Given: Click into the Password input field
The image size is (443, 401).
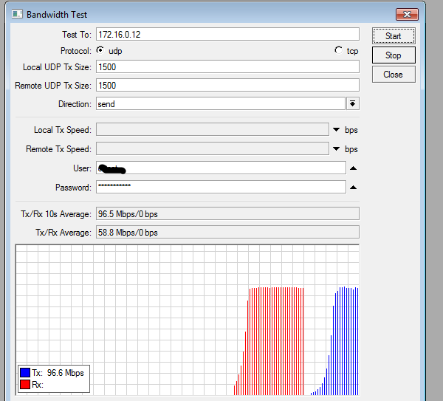Looking at the screenshot, I should (221, 187).
